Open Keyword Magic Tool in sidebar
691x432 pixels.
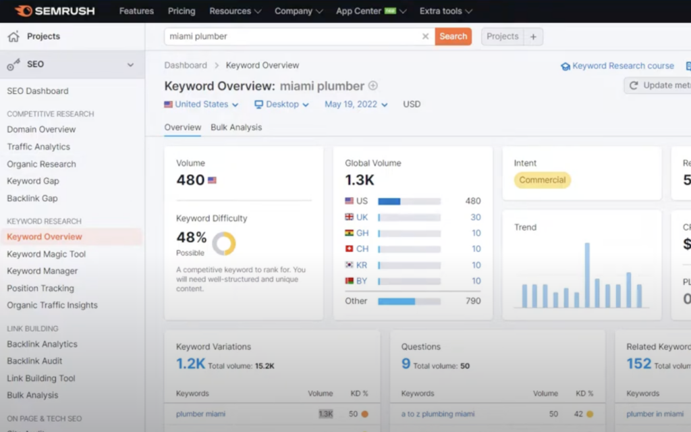[x=47, y=254]
